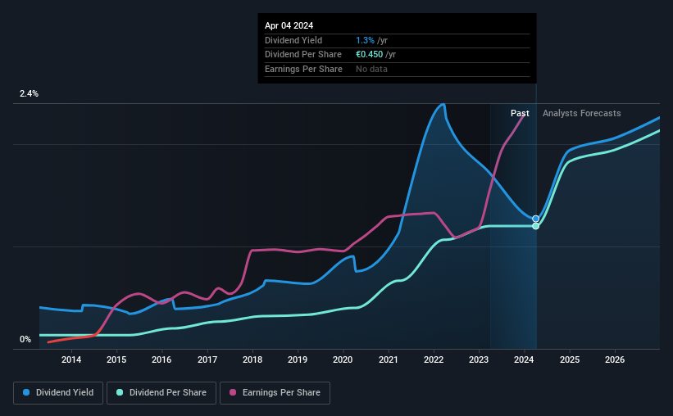673x416 pixels.
Task: Click the Analysts Forecasts section label
Action: [x=581, y=113]
